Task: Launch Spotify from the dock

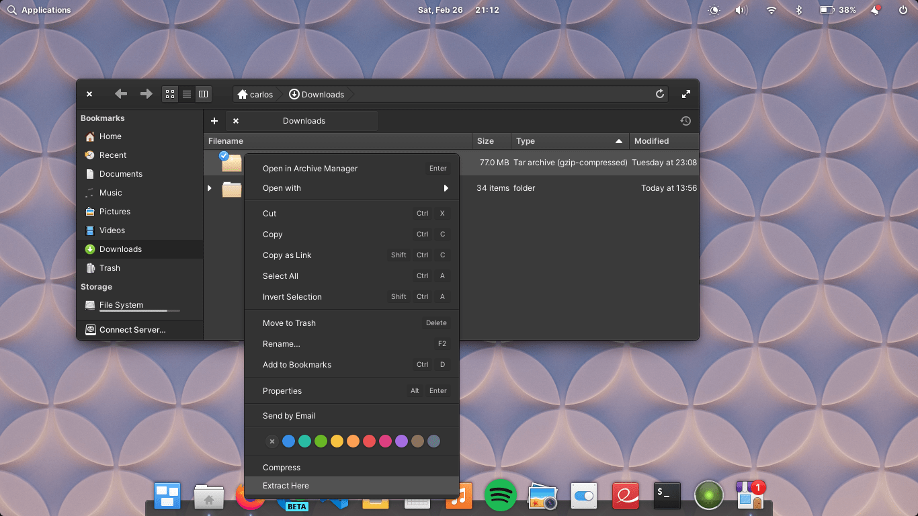Action: (500, 495)
